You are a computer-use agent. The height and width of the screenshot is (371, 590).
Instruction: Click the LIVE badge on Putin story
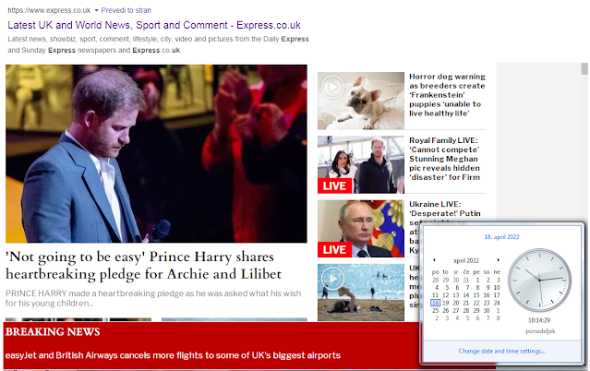tap(334, 250)
